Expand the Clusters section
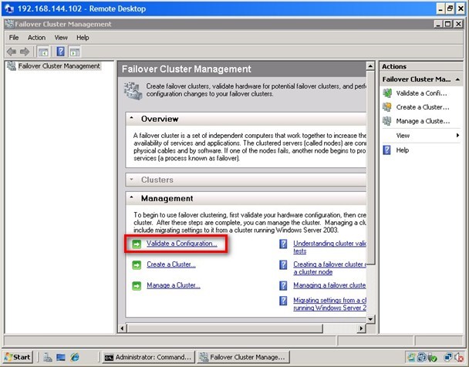 pos(131,180)
